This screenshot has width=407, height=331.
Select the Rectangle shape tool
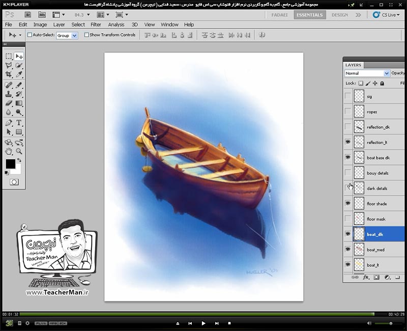click(x=19, y=132)
